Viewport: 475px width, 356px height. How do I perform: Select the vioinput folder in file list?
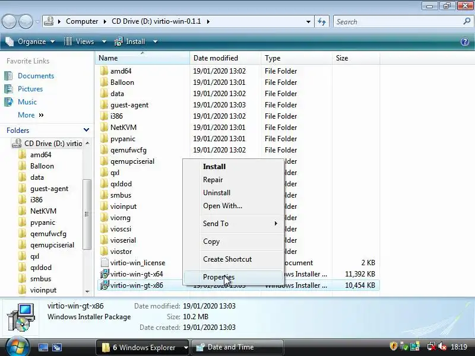(x=123, y=206)
